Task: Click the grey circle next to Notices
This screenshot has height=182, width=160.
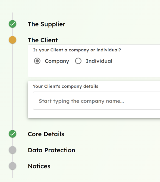Action: [x=13, y=166]
